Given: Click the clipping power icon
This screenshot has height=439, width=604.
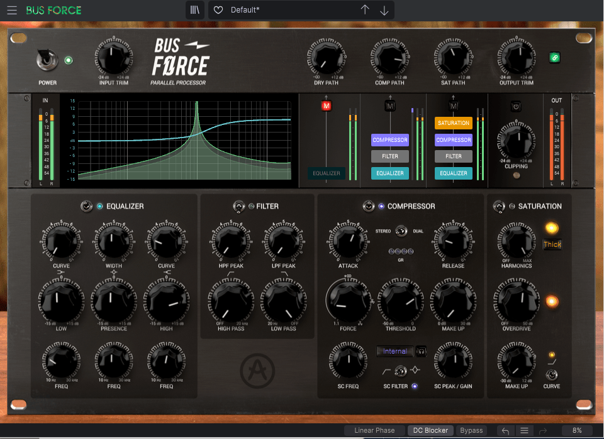Looking at the screenshot, I should (x=516, y=107).
